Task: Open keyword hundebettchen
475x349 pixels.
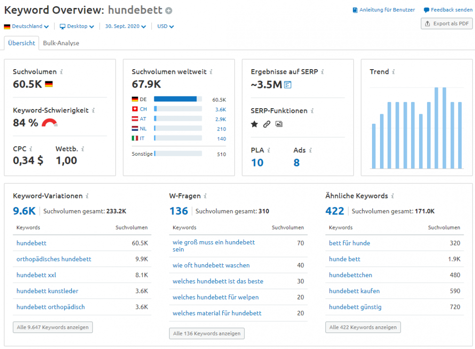Action: 350,275
